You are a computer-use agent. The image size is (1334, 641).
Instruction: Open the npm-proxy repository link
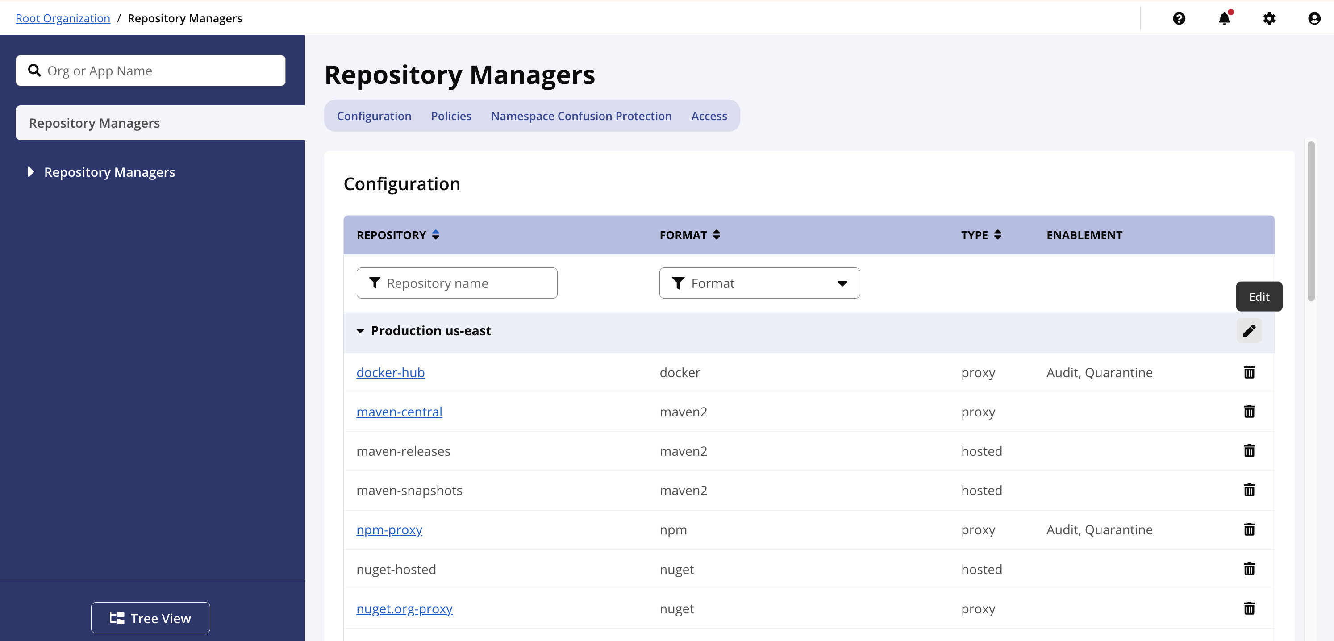389,530
